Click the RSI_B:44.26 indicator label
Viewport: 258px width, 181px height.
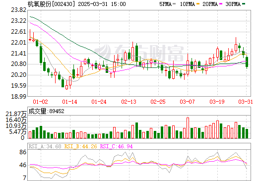(80, 146)
